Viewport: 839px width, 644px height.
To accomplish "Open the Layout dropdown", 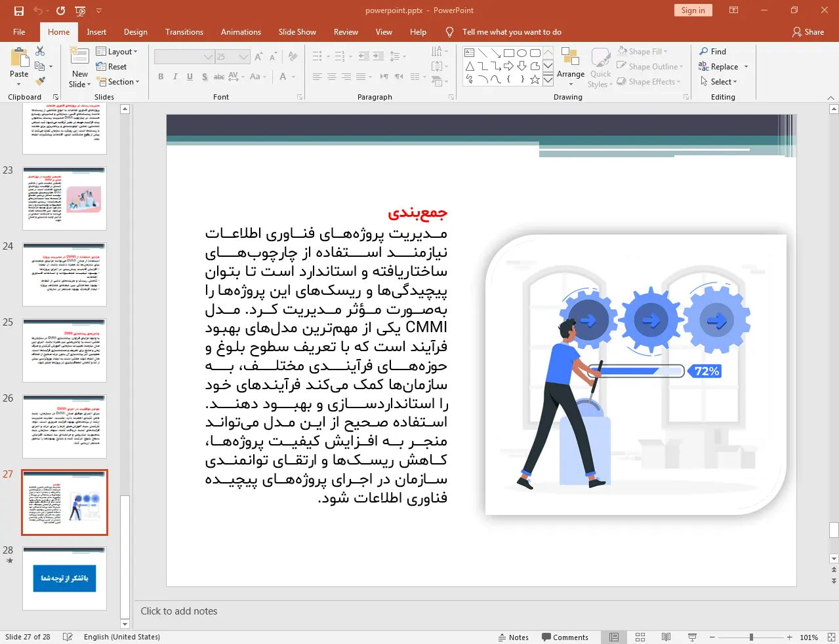I will (x=117, y=51).
